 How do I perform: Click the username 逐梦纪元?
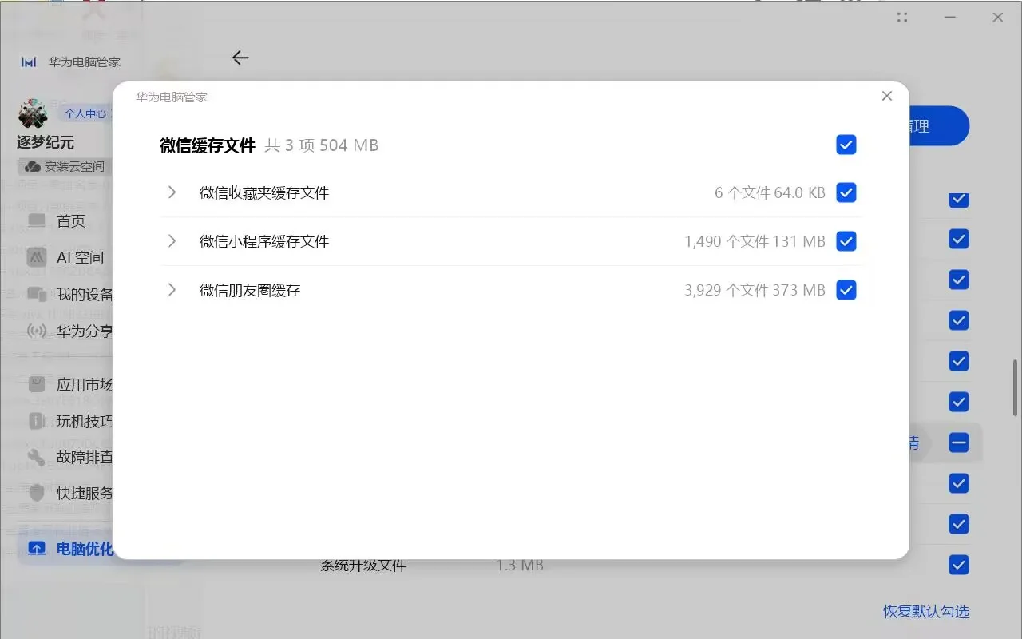coord(46,142)
